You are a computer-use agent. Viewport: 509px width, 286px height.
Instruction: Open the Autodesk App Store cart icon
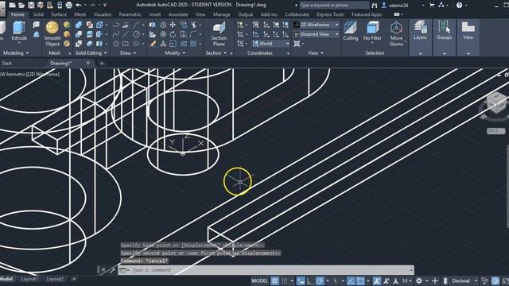[x=432, y=6]
